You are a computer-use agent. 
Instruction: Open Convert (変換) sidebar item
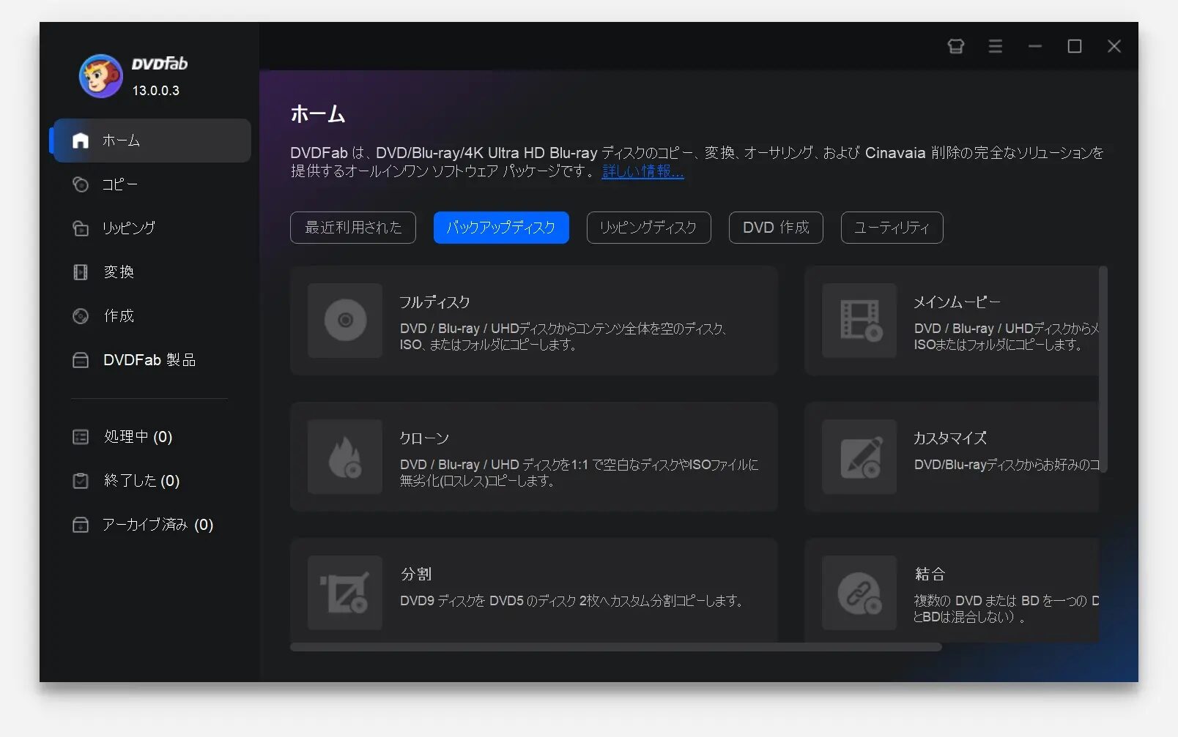(x=118, y=272)
